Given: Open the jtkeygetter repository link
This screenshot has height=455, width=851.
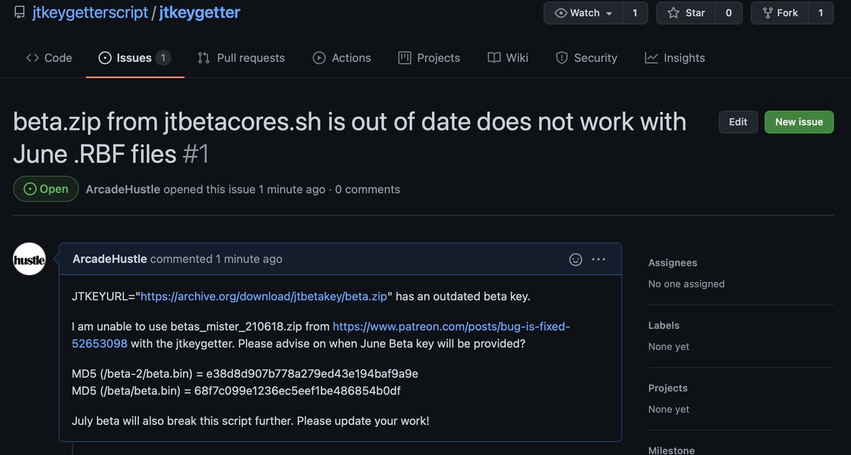Looking at the screenshot, I should coord(199,13).
